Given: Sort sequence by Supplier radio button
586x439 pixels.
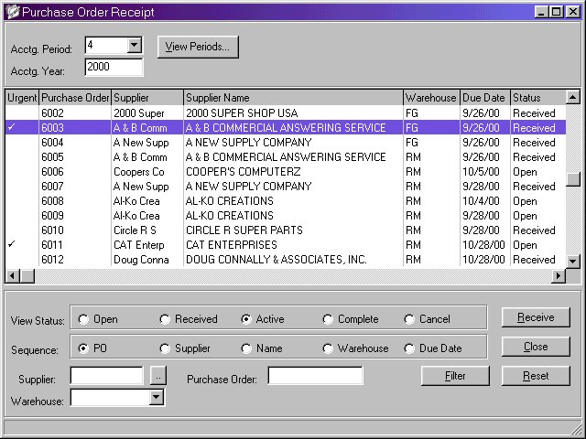Looking at the screenshot, I should tap(165, 348).
